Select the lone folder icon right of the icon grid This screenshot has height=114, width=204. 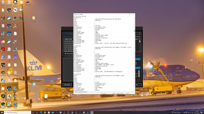coord(34,18)
